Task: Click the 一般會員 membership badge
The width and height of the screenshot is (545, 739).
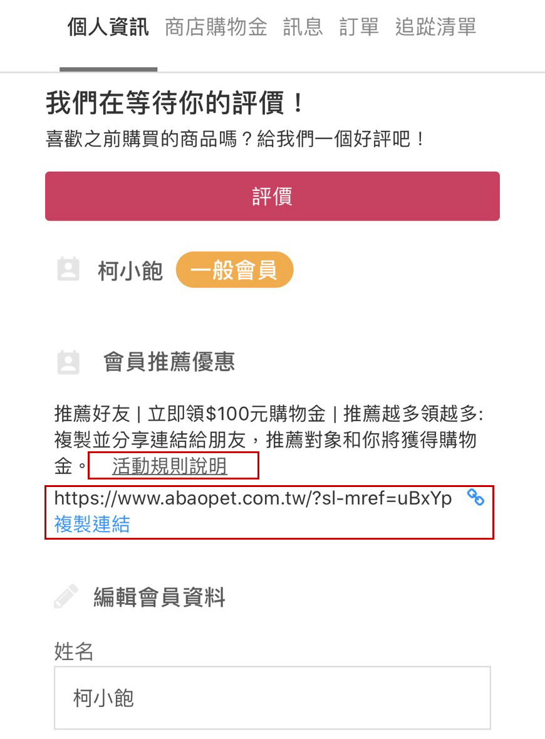Action: tap(234, 270)
